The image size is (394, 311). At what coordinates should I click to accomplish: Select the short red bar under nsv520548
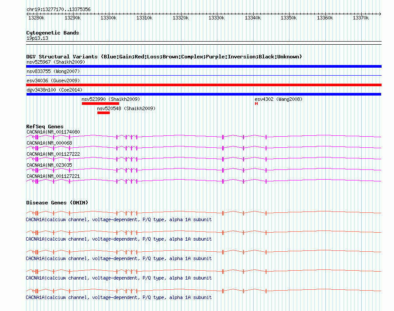(104, 113)
